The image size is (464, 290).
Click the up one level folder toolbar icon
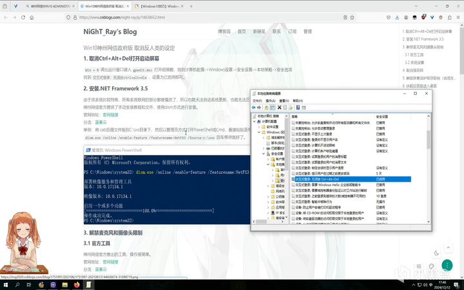pyautogui.click(x=267, y=108)
